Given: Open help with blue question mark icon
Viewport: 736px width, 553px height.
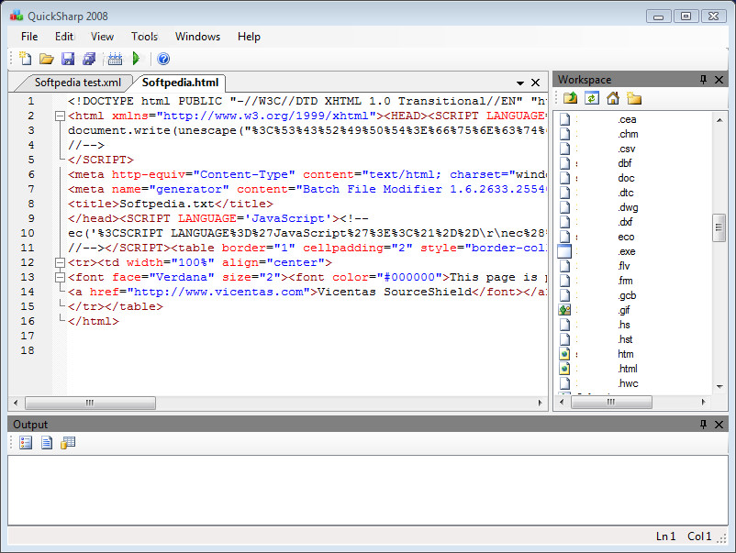Looking at the screenshot, I should pos(163,59).
